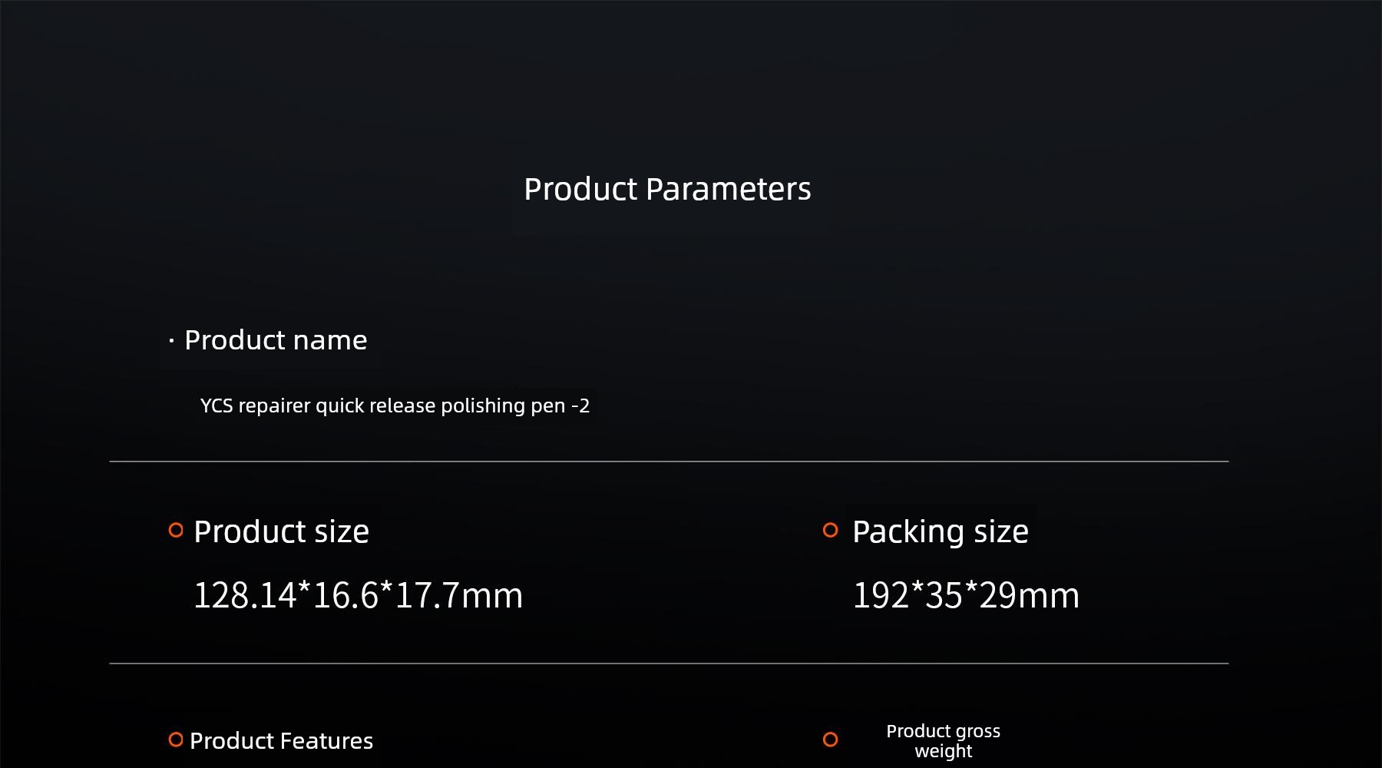Click the orange circle beside Product size
The width and height of the screenshot is (1382, 768).
[x=176, y=530]
